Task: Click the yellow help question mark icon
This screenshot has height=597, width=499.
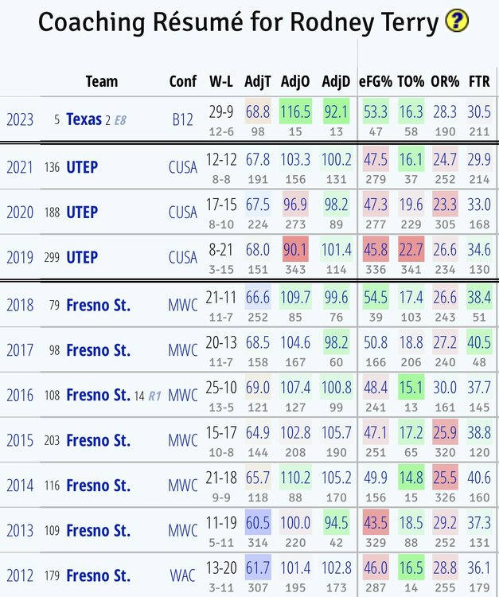Action: click(457, 22)
